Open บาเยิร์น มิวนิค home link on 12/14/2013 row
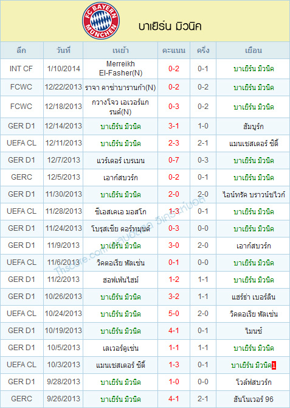This screenshot has height=408, width=290. pyautogui.click(x=120, y=127)
